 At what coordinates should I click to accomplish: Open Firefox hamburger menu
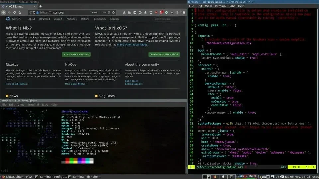184,12
